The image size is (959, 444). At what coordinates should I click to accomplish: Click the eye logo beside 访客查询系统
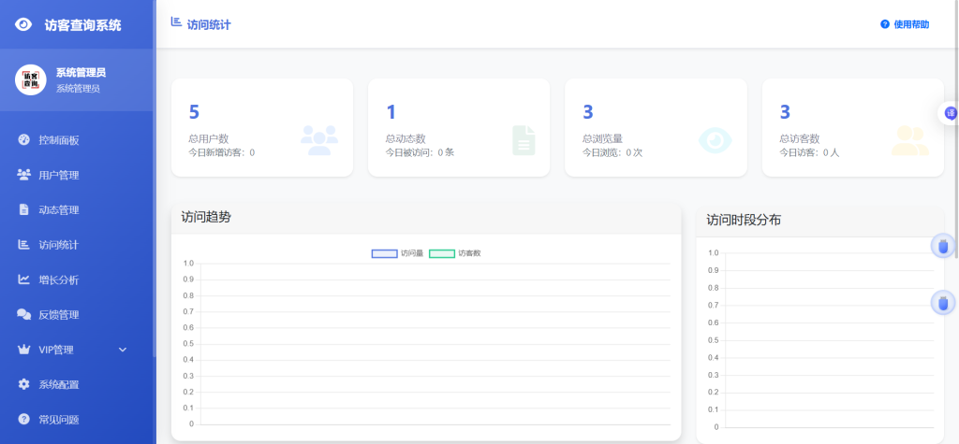point(23,24)
